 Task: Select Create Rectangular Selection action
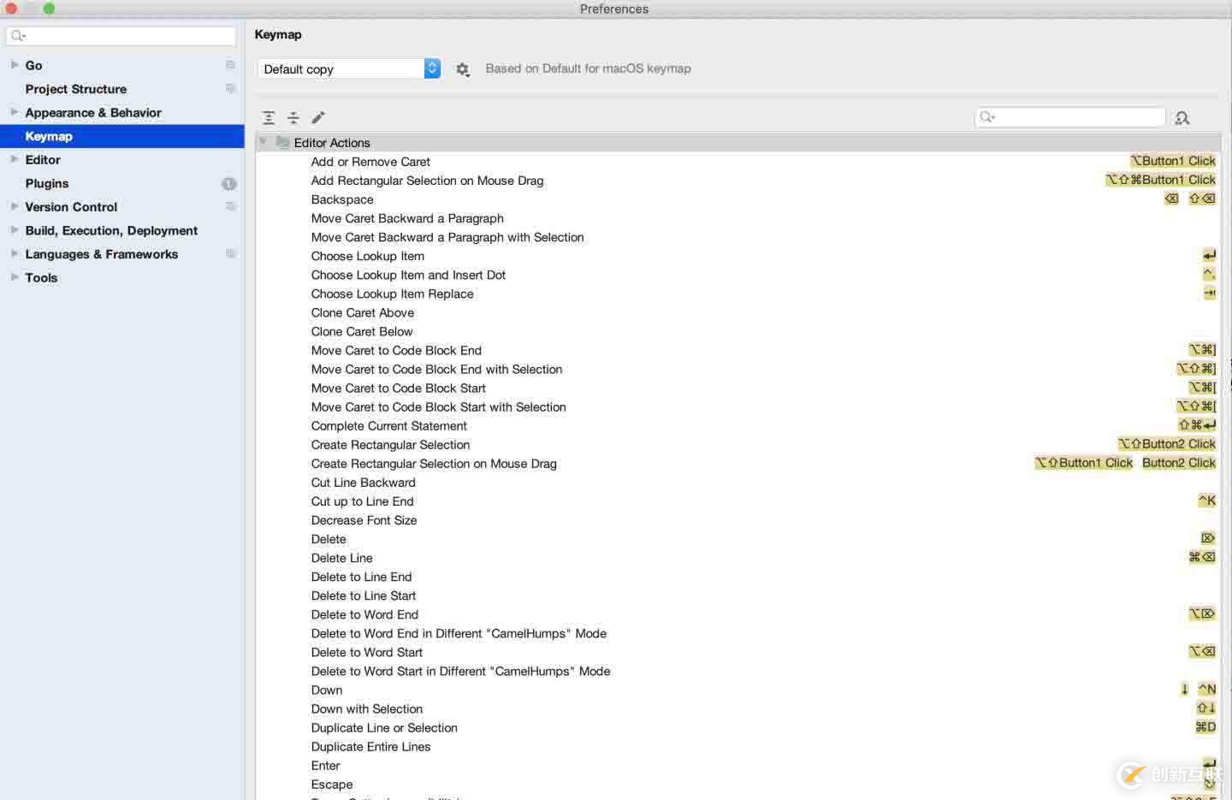pyautogui.click(x=390, y=445)
